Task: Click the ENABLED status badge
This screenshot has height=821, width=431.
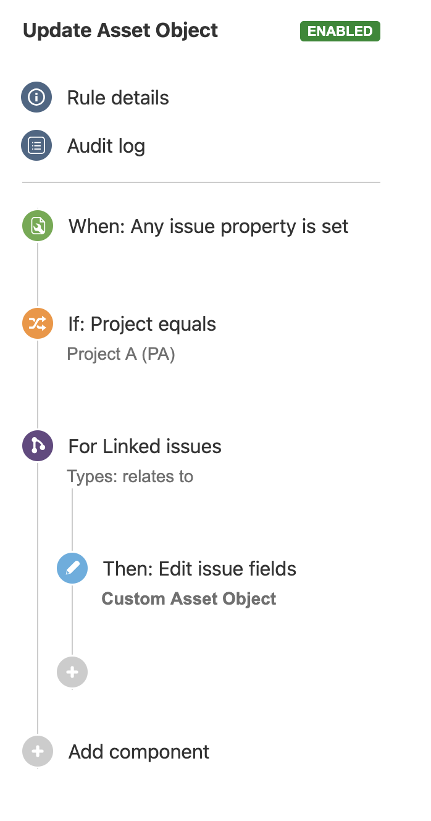Action: pos(340,31)
